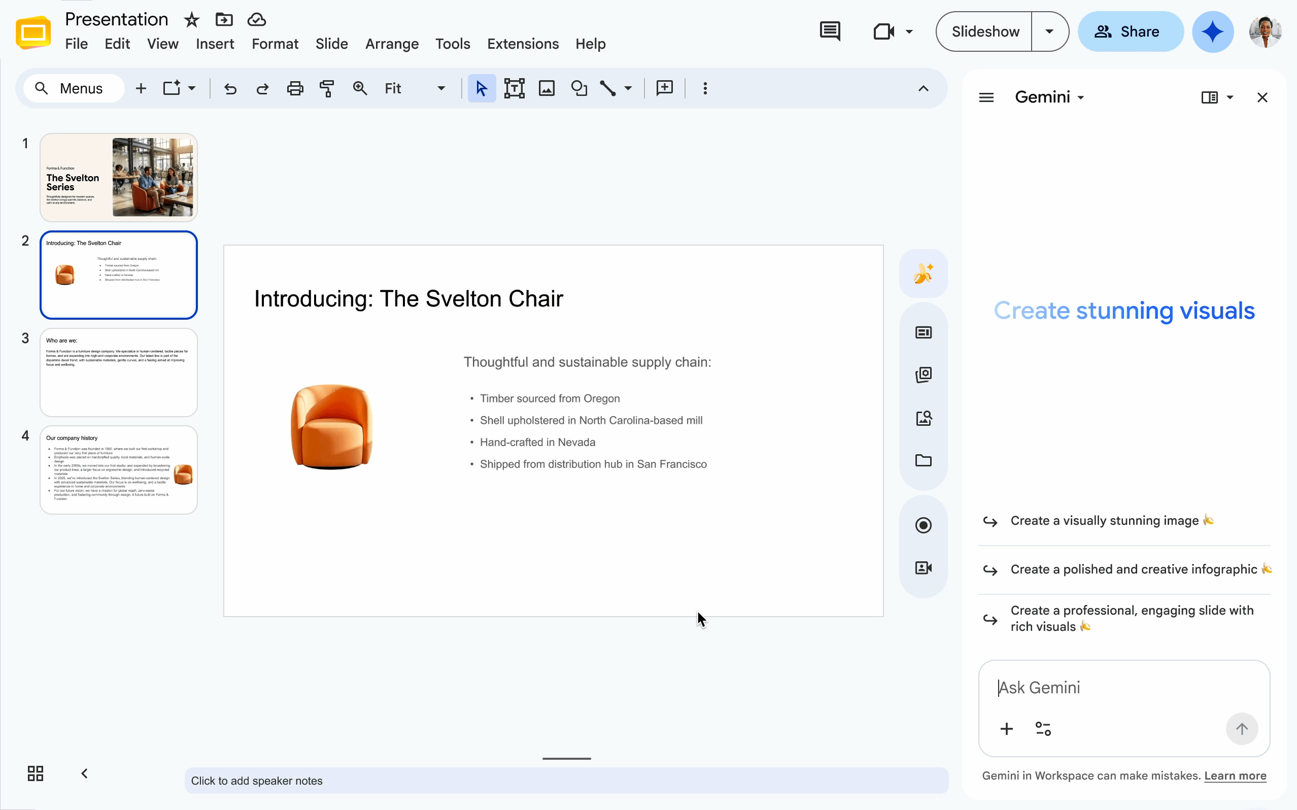Open the image search sidebar icon
Screen dimensions: 1297x810
pyautogui.click(x=924, y=418)
